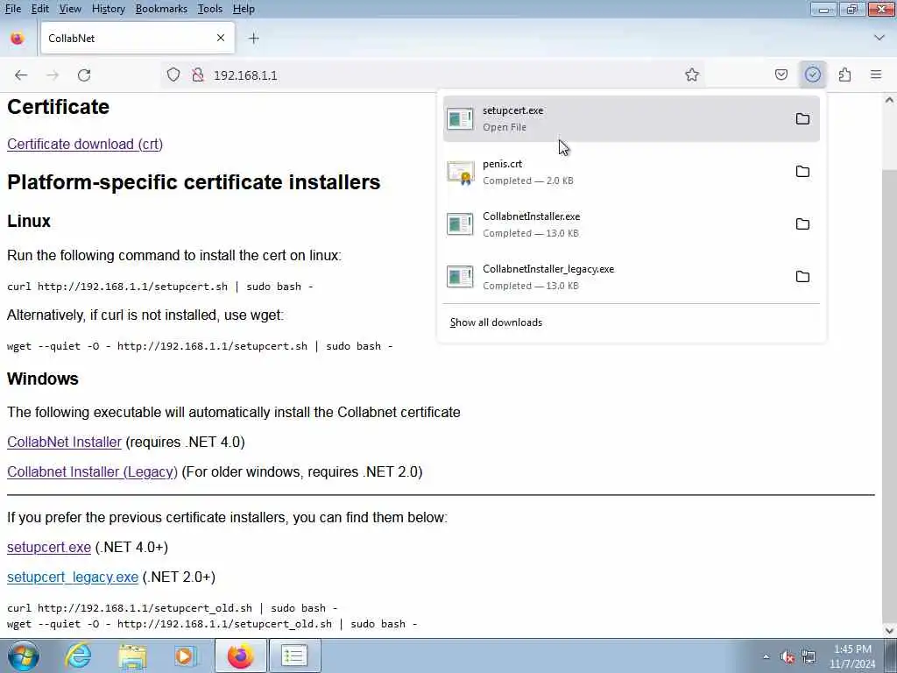Click the page scrollbar up arrow
The width and height of the screenshot is (897, 673).
click(x=889, y=100)
